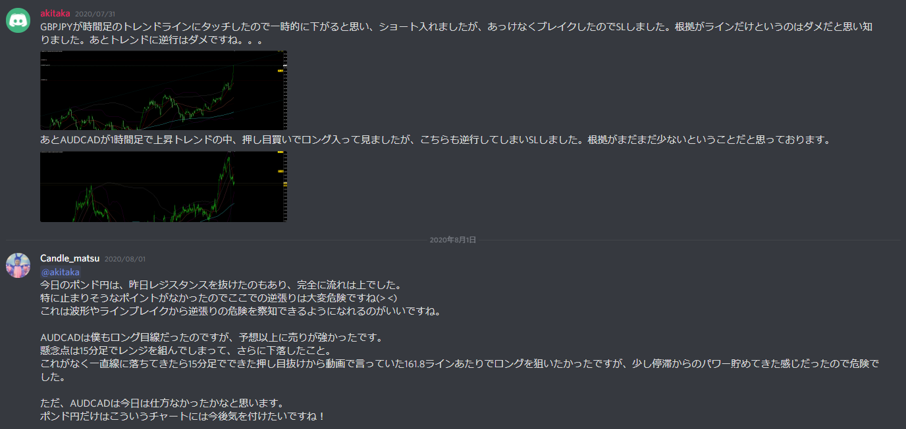Click the line starting AUDCADは僕もロング目線
The height and width of the screenshot is (429, 906).
211,338
